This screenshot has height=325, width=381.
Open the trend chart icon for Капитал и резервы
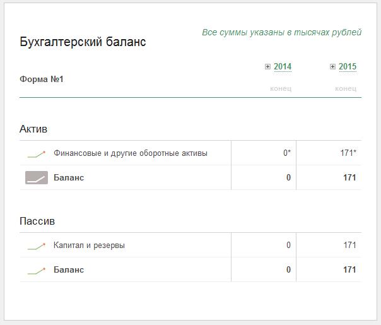point(37,245)
